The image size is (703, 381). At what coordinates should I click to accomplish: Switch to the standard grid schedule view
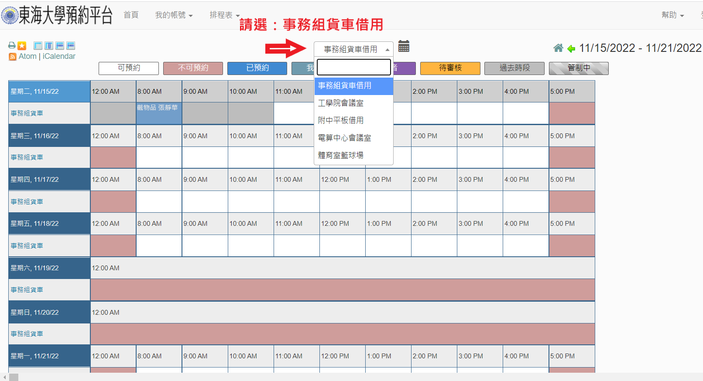coord(38,46)
